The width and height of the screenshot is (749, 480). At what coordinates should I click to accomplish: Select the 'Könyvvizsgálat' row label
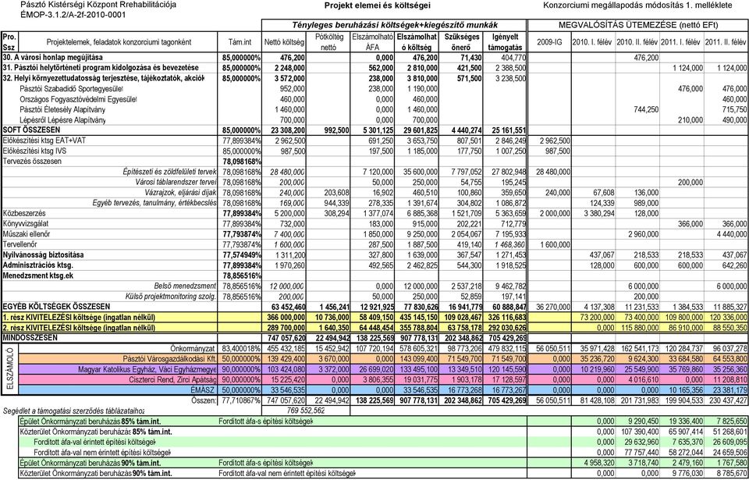click(x=26, y=224)
